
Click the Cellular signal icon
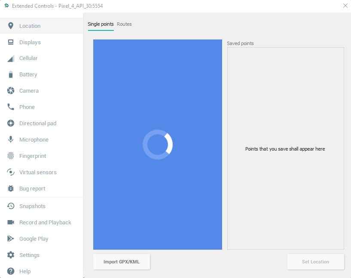click(10, 58)
